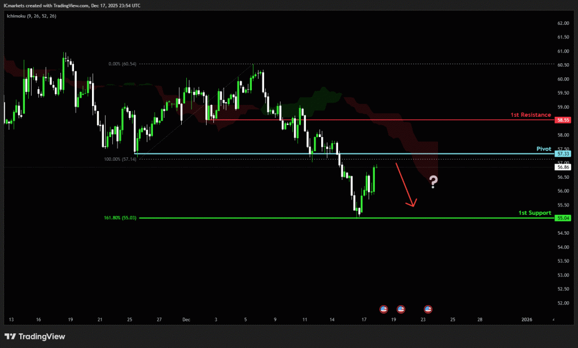
Task: Open the middle US flag economic event
Action: point(401,309)
